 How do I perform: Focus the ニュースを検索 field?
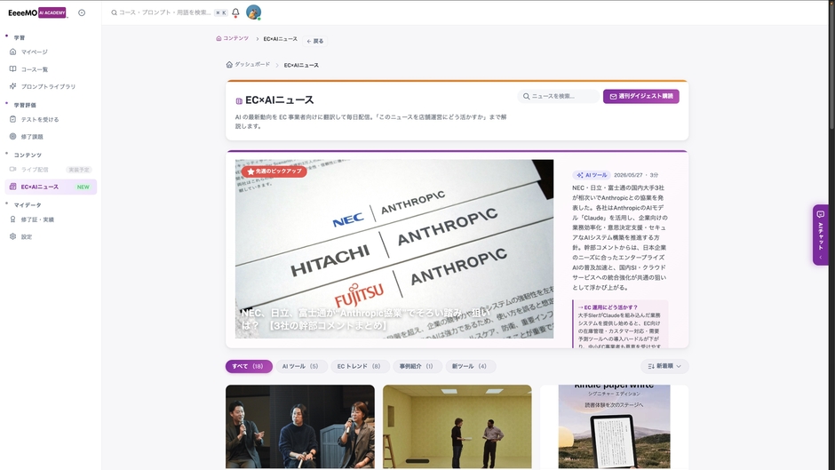(558, 97)
